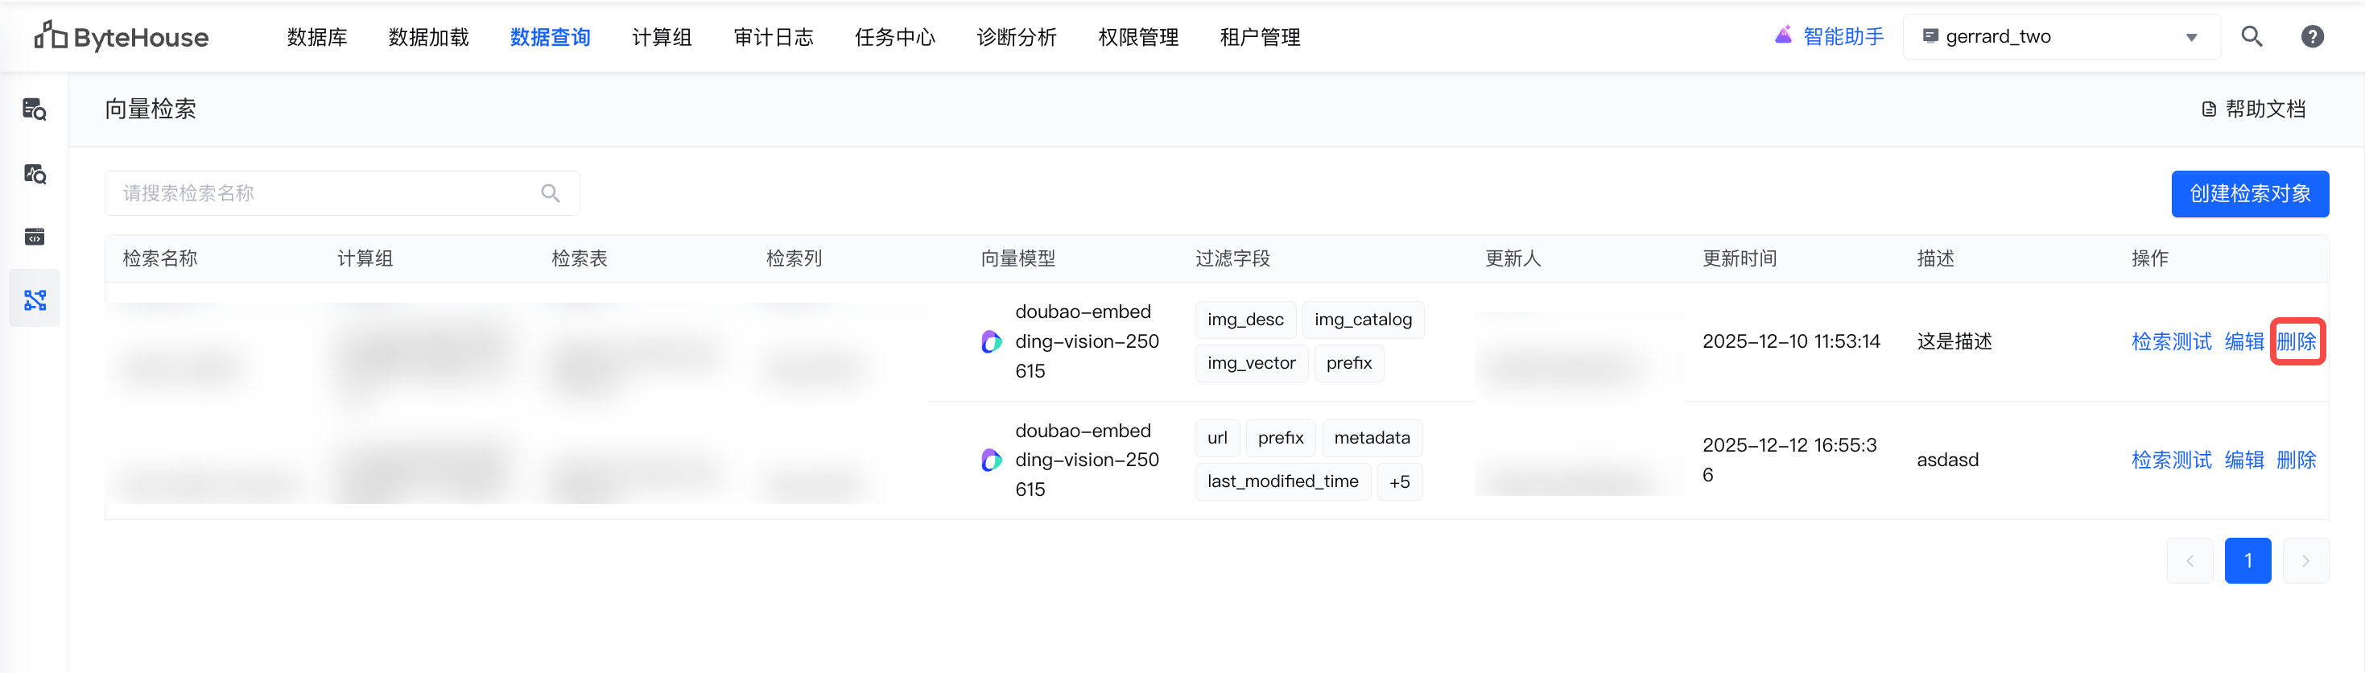Screen dimensions: 2365x673
Task: Click the ByteHouse logo
Action: [x=122, y=37]
